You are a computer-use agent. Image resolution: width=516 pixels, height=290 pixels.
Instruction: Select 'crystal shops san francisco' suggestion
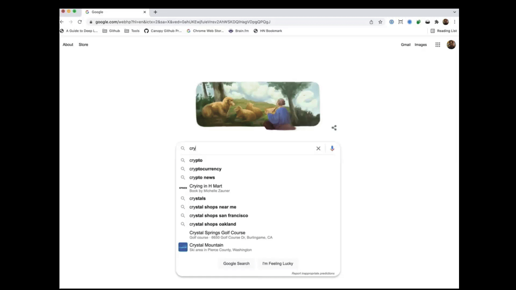pyautogui.click(x=258, y=216)
